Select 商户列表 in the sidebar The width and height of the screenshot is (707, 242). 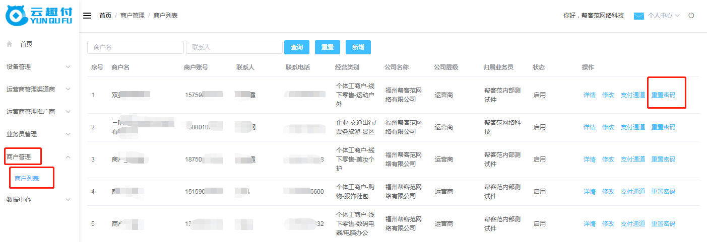coord(27,179)
